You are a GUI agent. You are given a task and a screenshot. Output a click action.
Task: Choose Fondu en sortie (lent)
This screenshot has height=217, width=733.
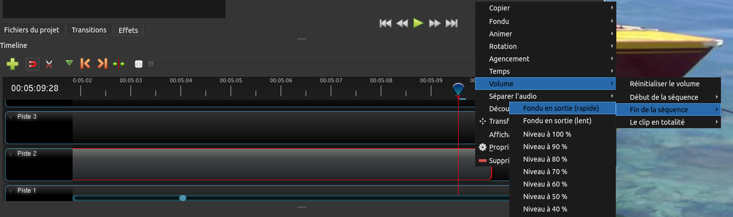(x=557, y=121)
